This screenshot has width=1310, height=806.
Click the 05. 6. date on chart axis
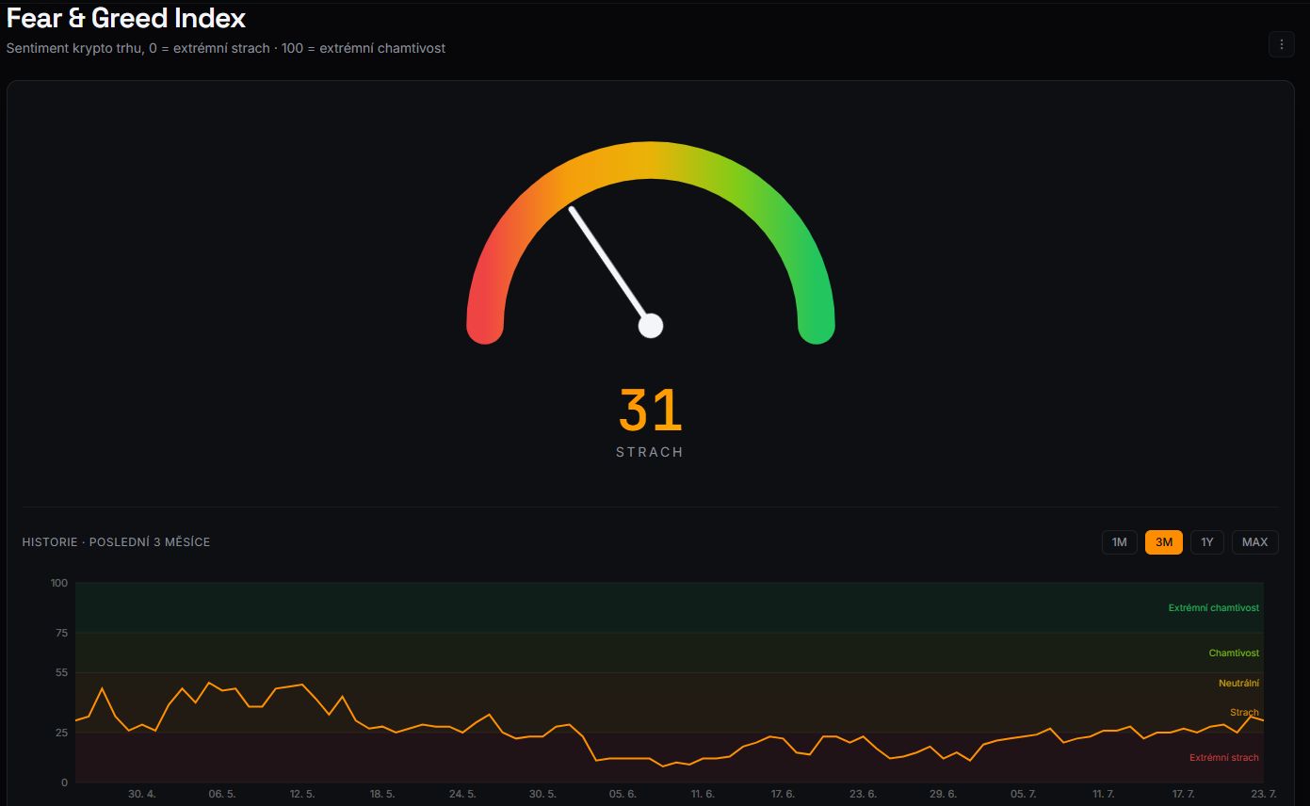623,795
